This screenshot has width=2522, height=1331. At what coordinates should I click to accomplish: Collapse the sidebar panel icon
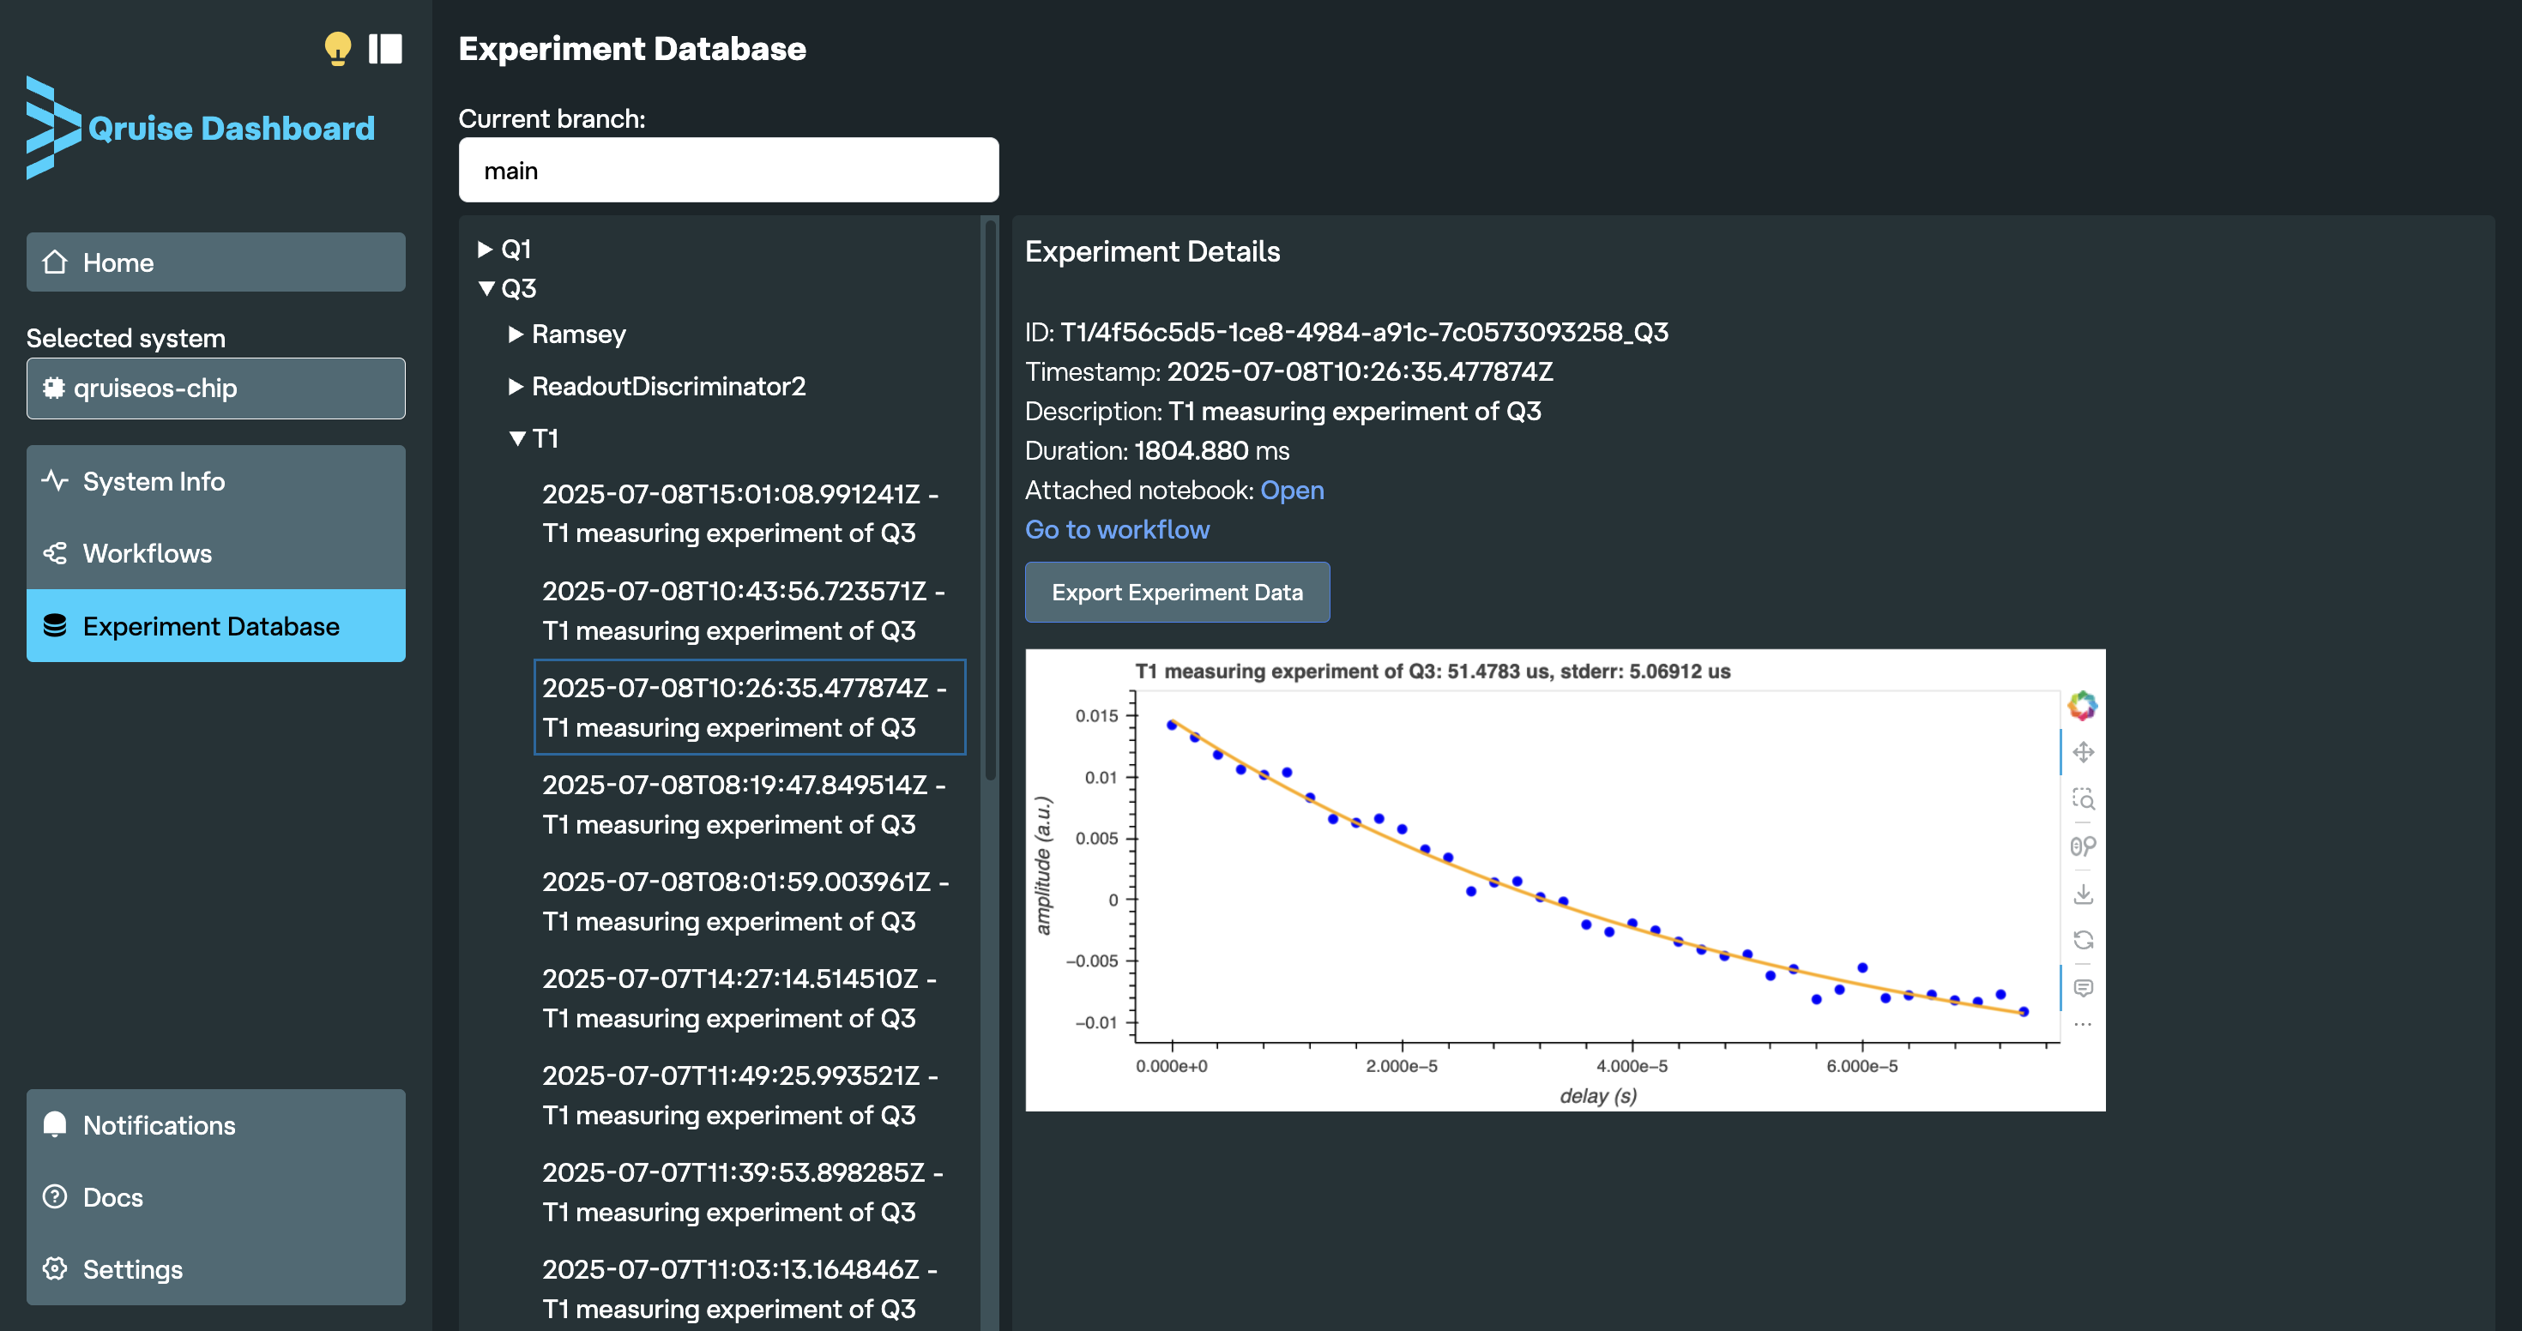[x=385, y=48]
